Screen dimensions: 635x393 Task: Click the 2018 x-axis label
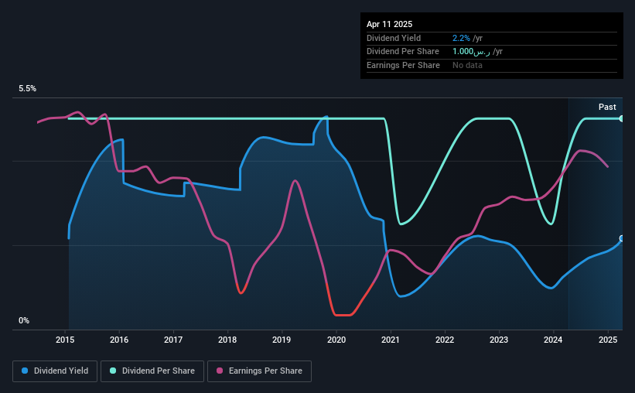tap(227, 340)
